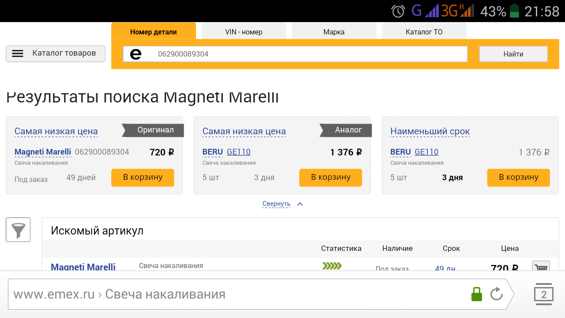Tap the 3G signal status icon
The height and width of the screenshot is (318, 565).
click(457, 11)
